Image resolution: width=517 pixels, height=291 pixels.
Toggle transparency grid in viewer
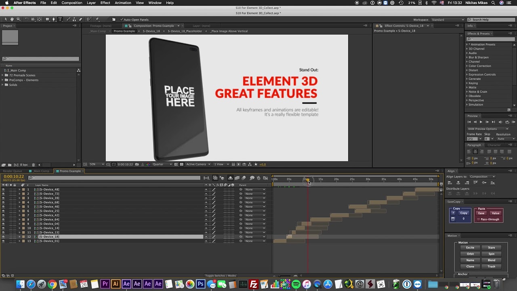click(x=182, y=164)
